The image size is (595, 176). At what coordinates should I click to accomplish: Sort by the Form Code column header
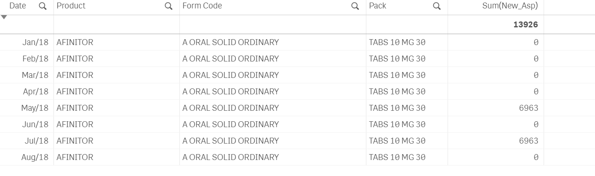tap(202, 6)
